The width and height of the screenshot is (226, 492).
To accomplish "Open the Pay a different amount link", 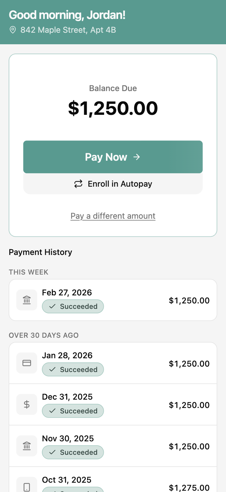I will pos(113,216).
